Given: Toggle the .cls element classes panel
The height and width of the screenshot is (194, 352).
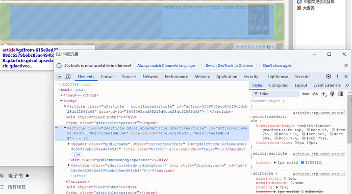Looking at the screenshot, I should pyautogui.click(x=315, y=94).
